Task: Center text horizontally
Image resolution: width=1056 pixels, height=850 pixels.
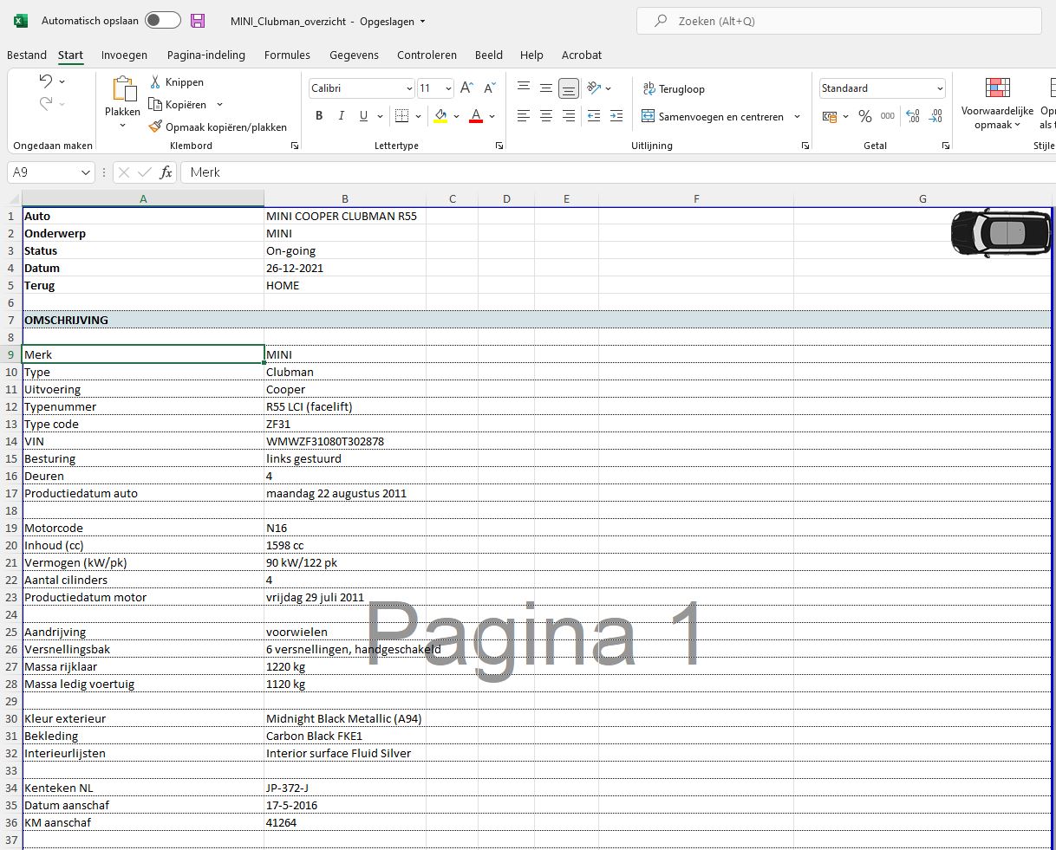Action: [x=546, y=115]
